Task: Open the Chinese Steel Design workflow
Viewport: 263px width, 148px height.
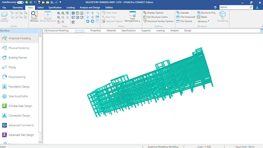Action: pyautogui.click(x=19, y=106)
